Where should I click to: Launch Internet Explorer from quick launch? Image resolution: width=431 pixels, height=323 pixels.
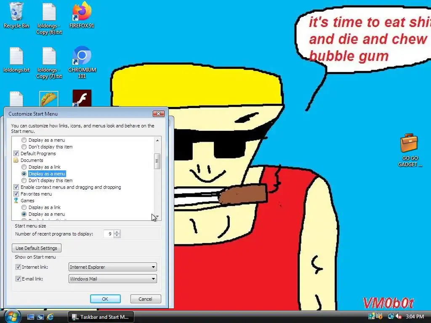(x=50, y=317)
